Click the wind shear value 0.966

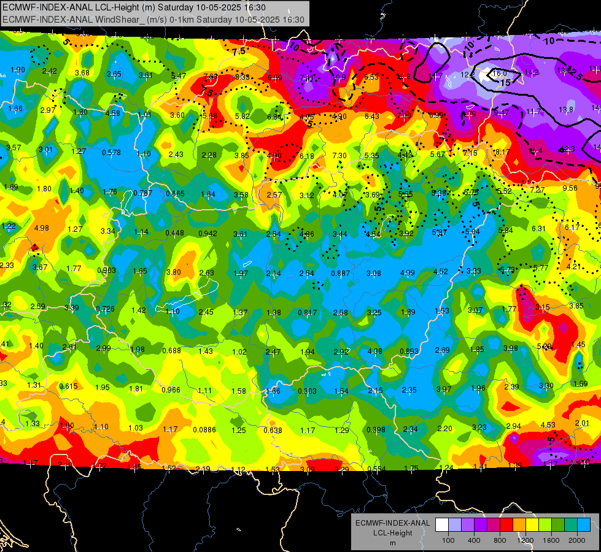pyautogui.click(x=171, y=389)
